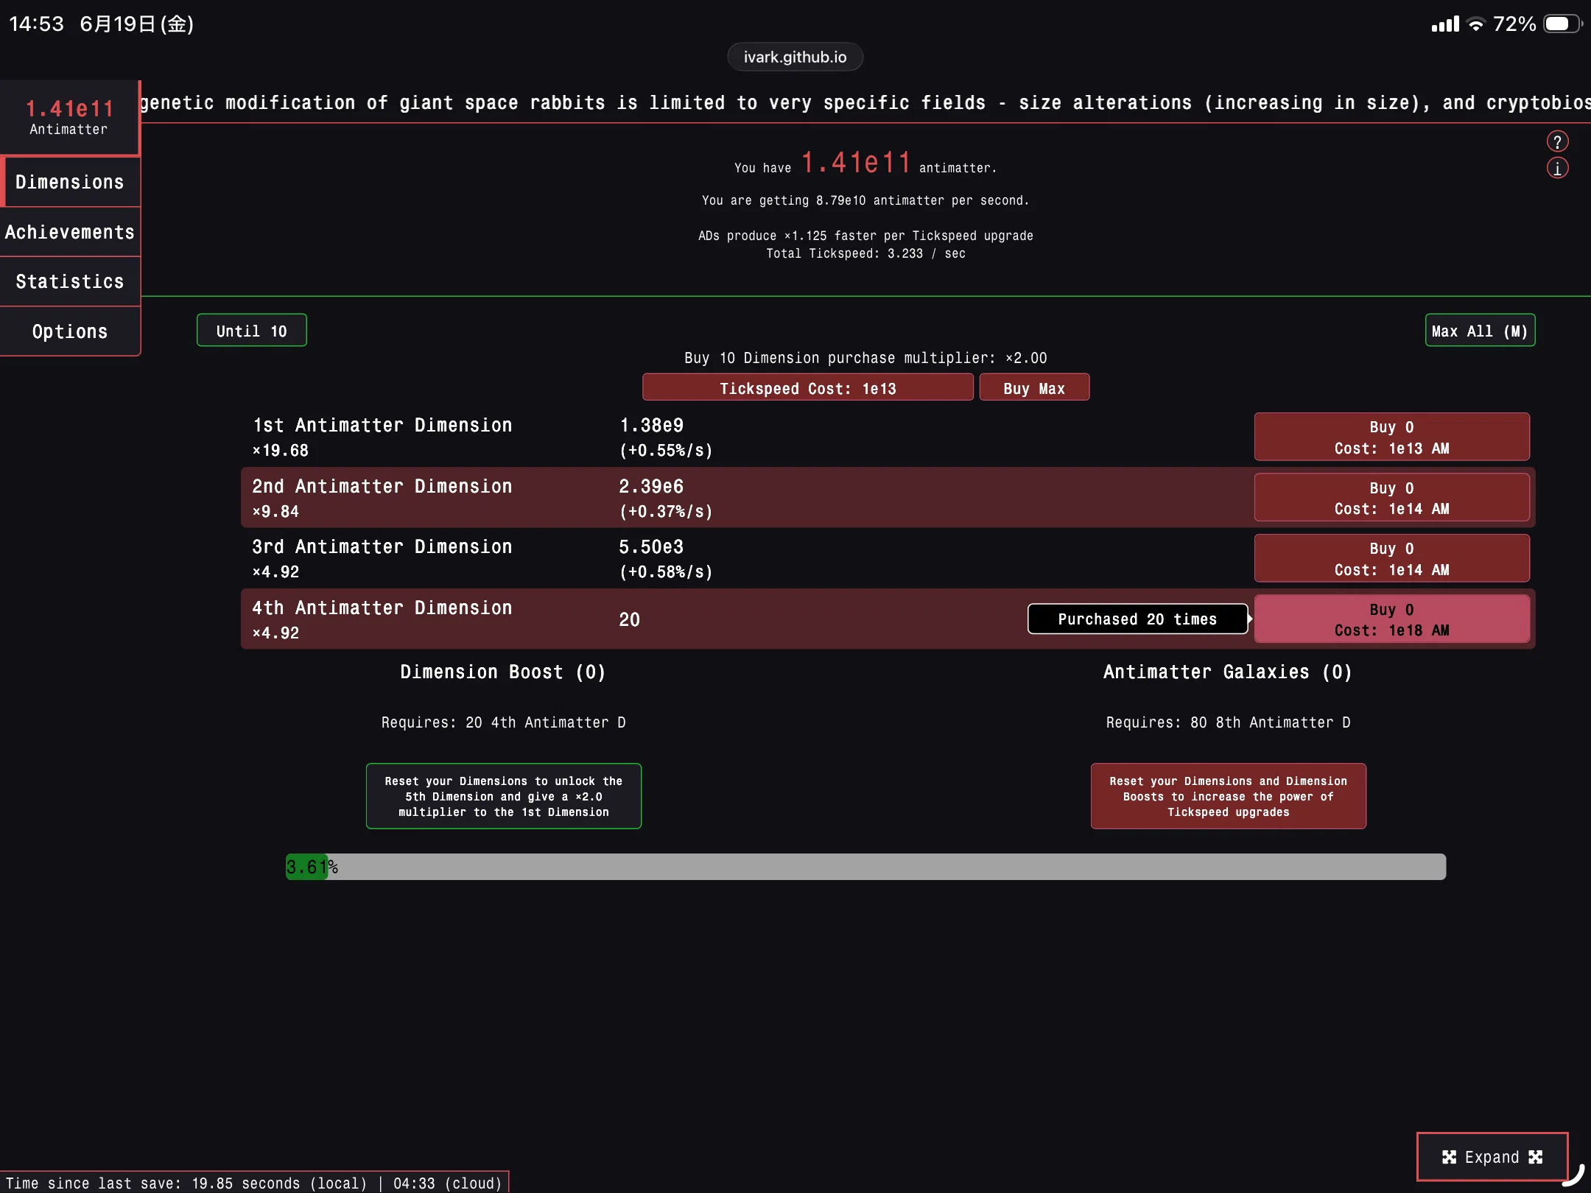
Task: Click the 'Purchased 20 times' tooltip
Action: (x=1137, y=619)
